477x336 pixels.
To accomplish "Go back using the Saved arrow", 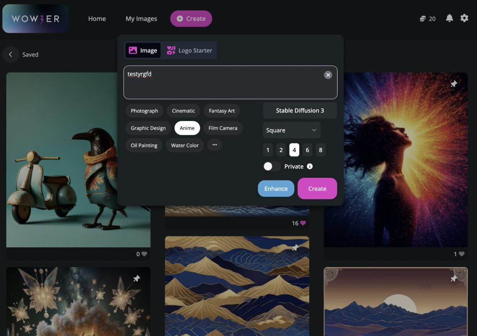I will (x=11, y=54).
